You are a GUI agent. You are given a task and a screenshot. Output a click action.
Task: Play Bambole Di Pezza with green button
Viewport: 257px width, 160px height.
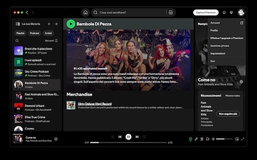coord(71,24)
